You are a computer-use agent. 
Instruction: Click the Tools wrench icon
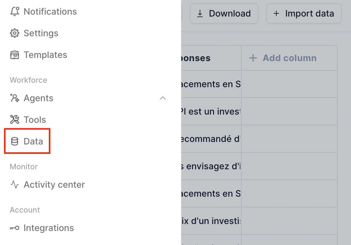(15, 120)
